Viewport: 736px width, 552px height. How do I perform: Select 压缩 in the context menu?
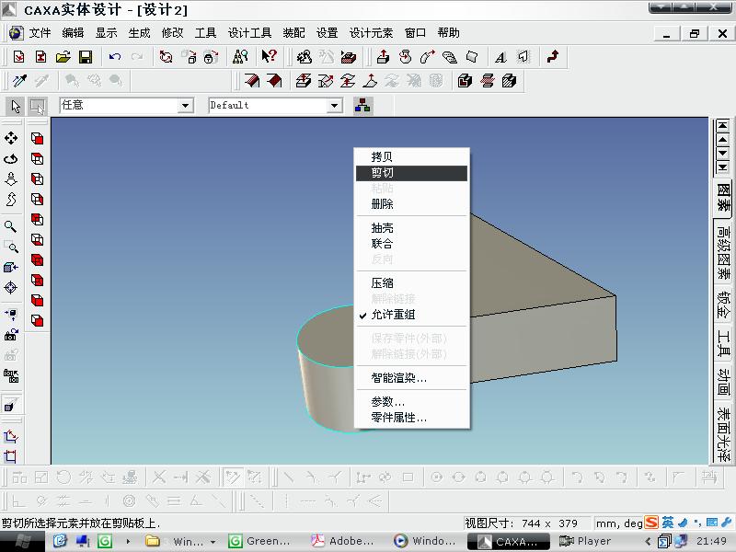click(x=411, y=283)
